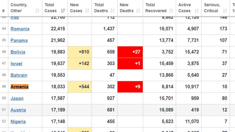Visit the Bahrain link
The height and width of the screenshot is (132, 235).
[x=19, y=75]
